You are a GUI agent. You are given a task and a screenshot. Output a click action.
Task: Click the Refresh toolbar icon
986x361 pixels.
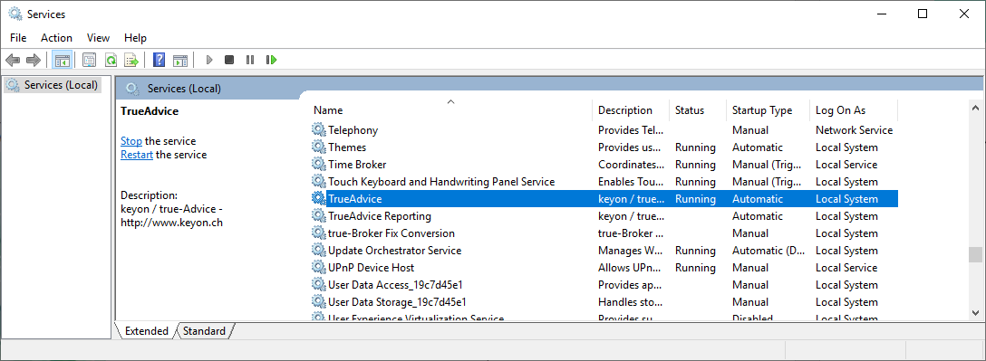111,61
